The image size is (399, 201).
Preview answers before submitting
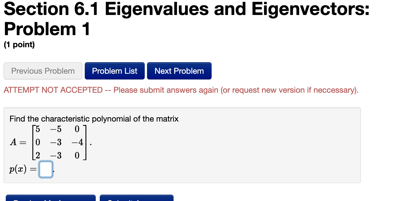pos(51,199)
